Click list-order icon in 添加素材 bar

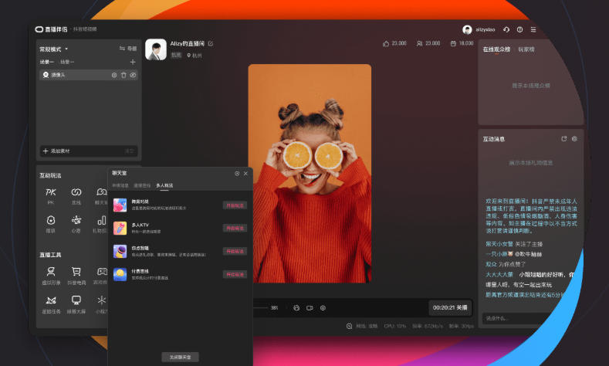point(130,151)
